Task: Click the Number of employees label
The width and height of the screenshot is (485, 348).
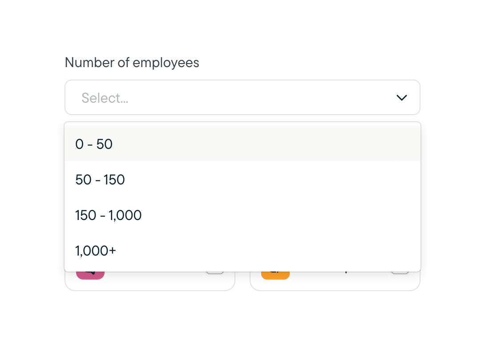Action: tap(132, 62)
